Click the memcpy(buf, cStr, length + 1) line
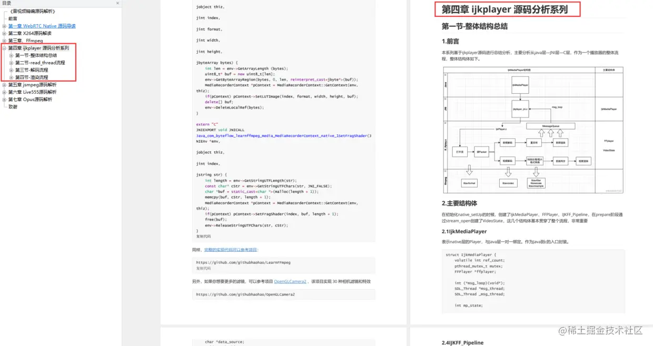The image size is (653, 346). coord(238,197)
